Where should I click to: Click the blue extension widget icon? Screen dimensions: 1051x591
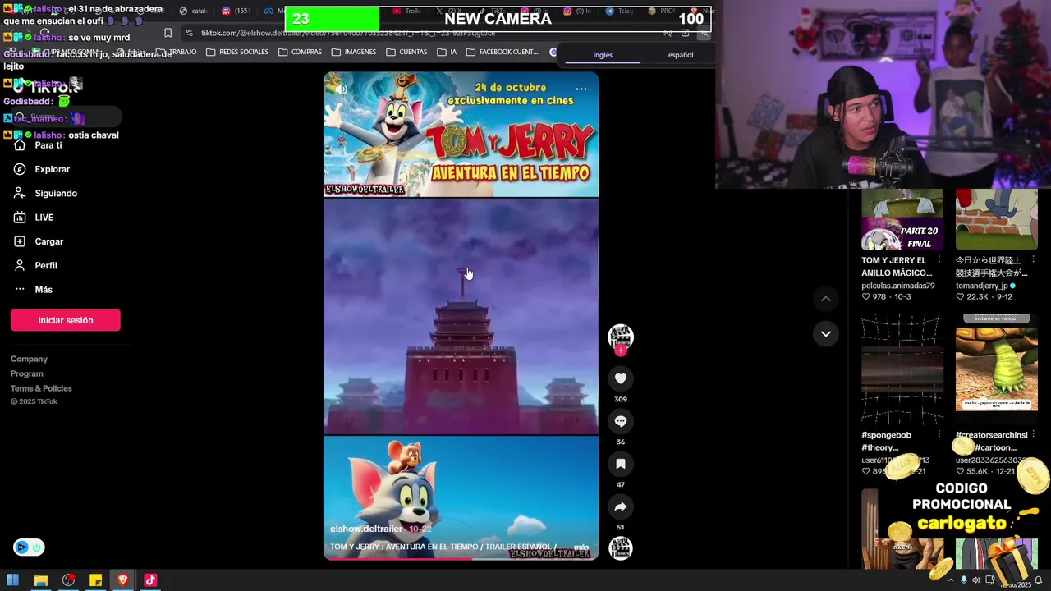click(22, 547)
